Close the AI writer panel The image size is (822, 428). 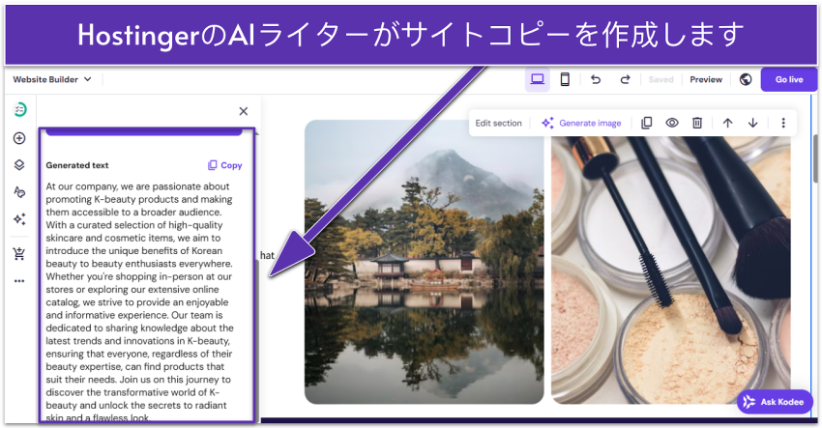244,111
